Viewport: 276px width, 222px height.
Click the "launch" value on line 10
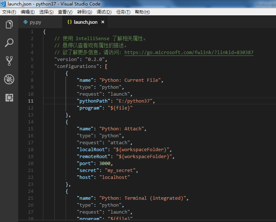tap(119, 94)
